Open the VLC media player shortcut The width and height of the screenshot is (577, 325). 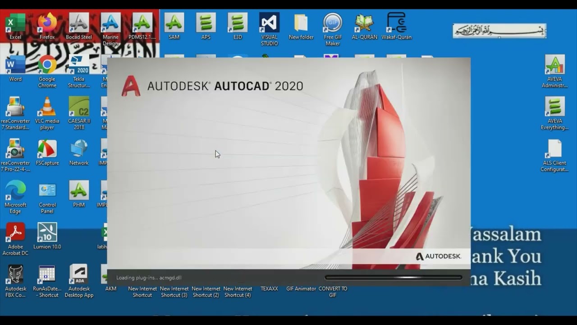tap(47, 113)
